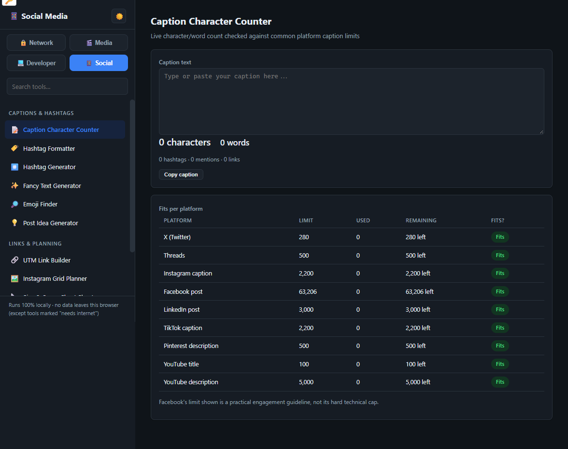Click the 0 words counter
This screenshot has width=568, height=449.
(235, 143)
